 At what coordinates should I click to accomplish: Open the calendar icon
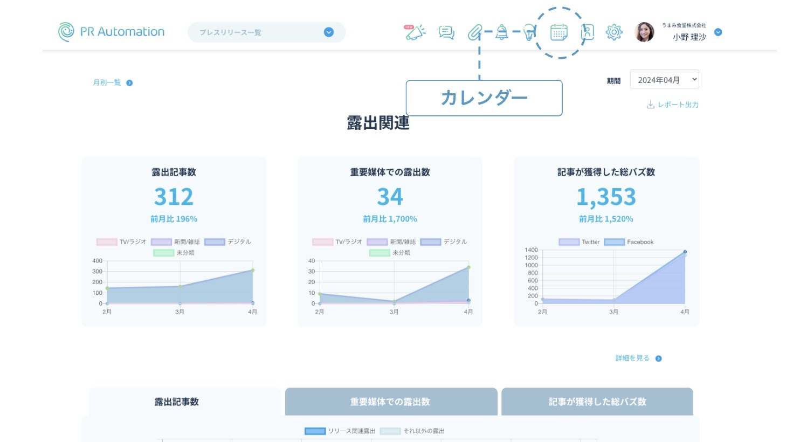click(x=558, y=32)
